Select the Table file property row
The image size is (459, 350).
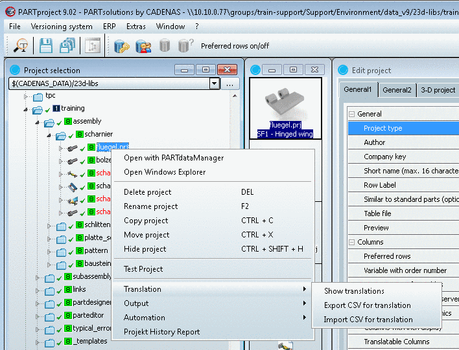tap(403, 214)
